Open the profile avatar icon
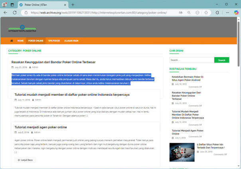The height and width of the screenshot is (169, 241). (4, 5)
